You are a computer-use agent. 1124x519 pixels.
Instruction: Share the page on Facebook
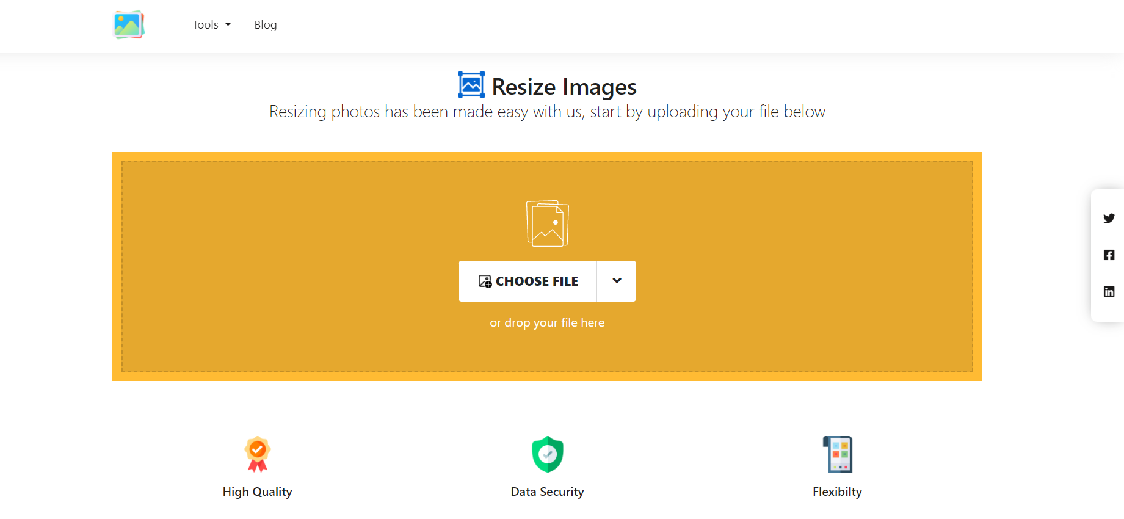click(x=1109, y=255)
